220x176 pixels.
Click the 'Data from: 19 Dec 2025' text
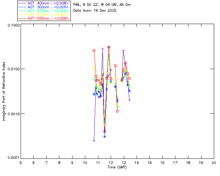pos(95,11)
